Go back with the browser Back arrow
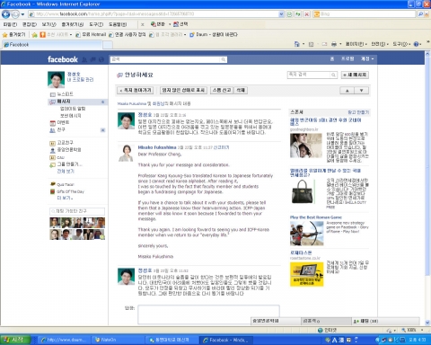 [x=5, y=14]
